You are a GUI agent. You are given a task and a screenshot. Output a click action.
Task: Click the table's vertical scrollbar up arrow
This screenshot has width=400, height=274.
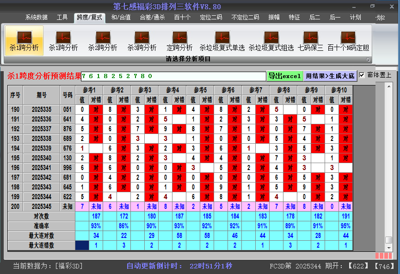tap(389, 86)
